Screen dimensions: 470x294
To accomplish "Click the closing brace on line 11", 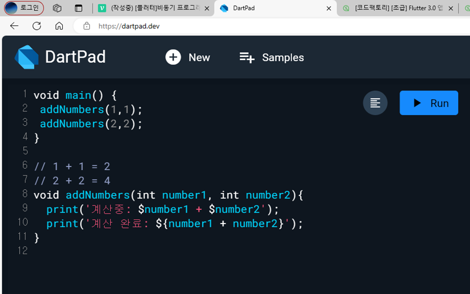I will [37, 238].
